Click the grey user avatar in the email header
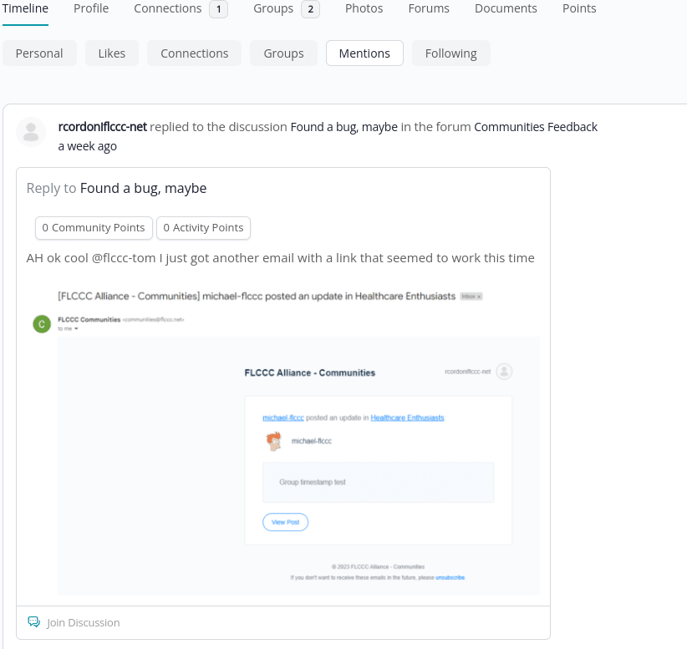 click(504, 372)
